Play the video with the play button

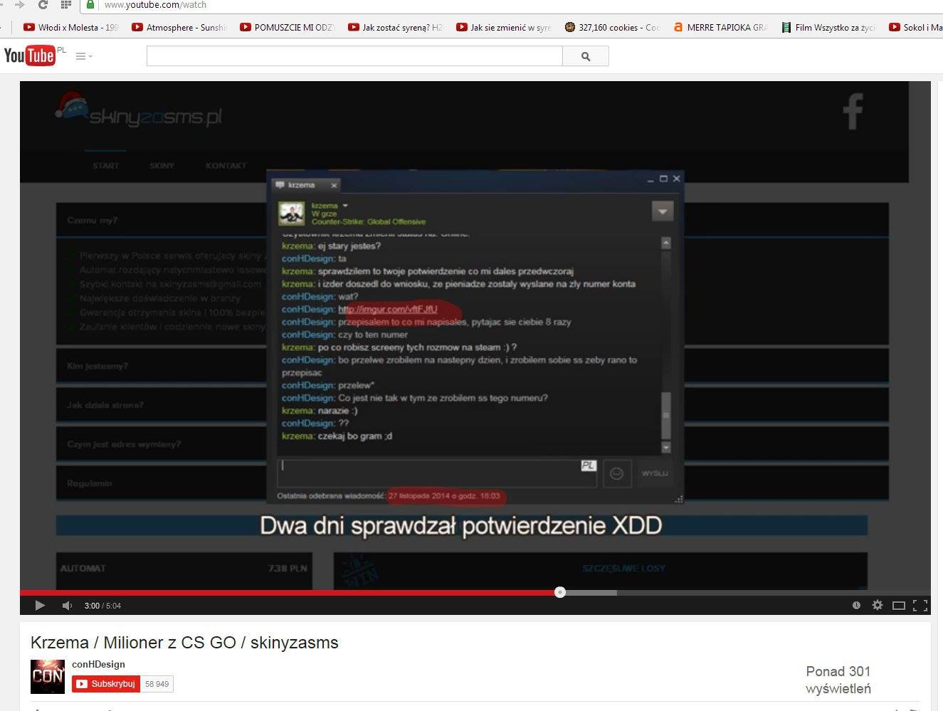click(40, 606)
